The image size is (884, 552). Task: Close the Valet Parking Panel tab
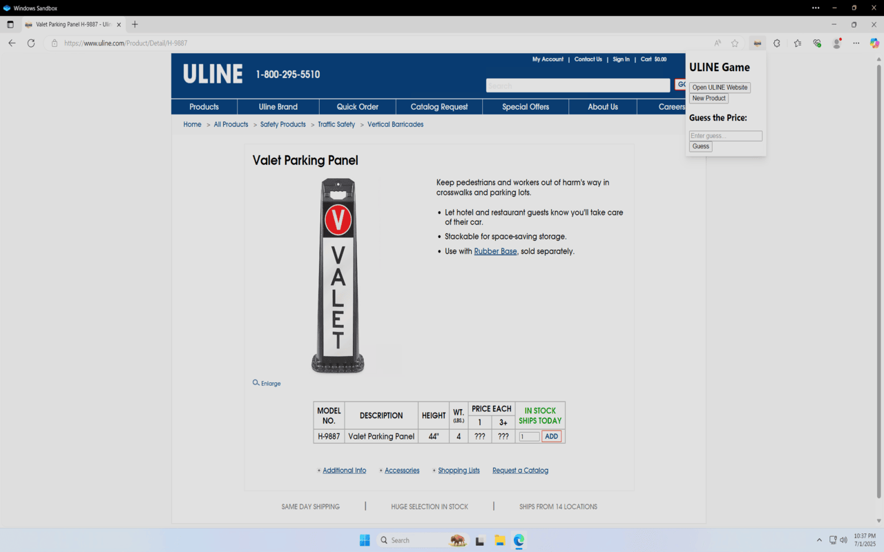(x=119, y=24)
